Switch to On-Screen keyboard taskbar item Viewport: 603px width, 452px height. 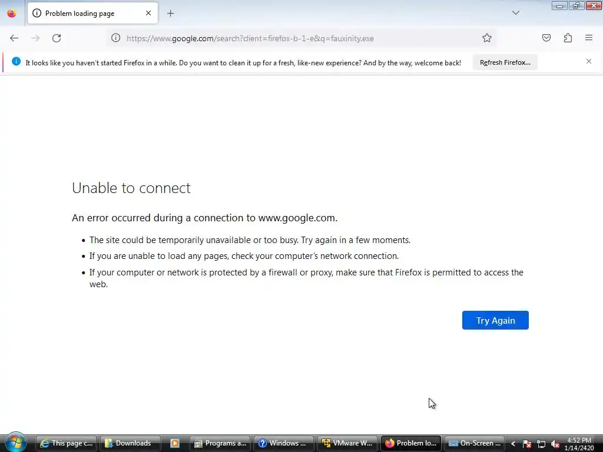(475, 443)
